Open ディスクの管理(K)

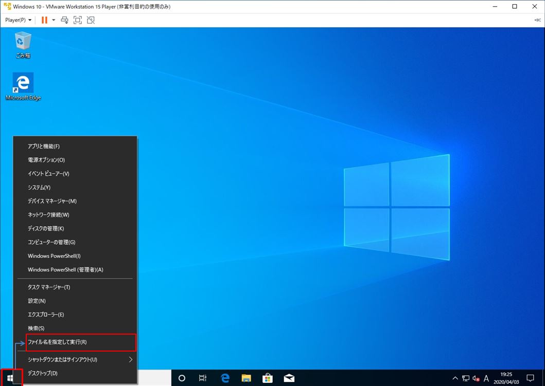coord(75,228)
